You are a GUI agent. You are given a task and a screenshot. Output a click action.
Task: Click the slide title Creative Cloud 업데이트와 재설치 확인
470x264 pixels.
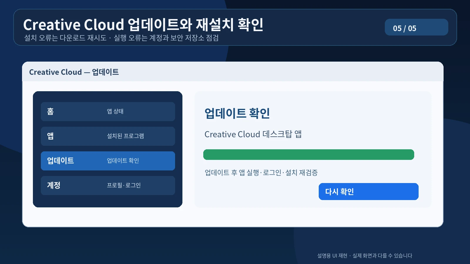pos(143,25)
